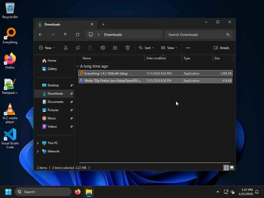
Task: Click the Paste clipboard icon
Action: tap(90, 48)
